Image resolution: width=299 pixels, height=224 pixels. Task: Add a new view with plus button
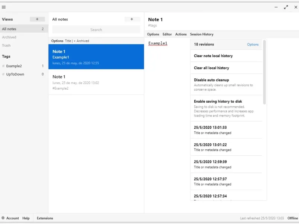click(37, 19)
